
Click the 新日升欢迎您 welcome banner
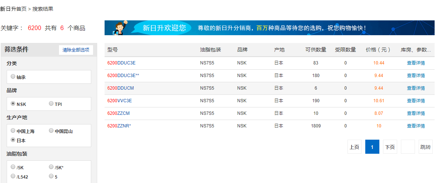(x=269, y=28)
